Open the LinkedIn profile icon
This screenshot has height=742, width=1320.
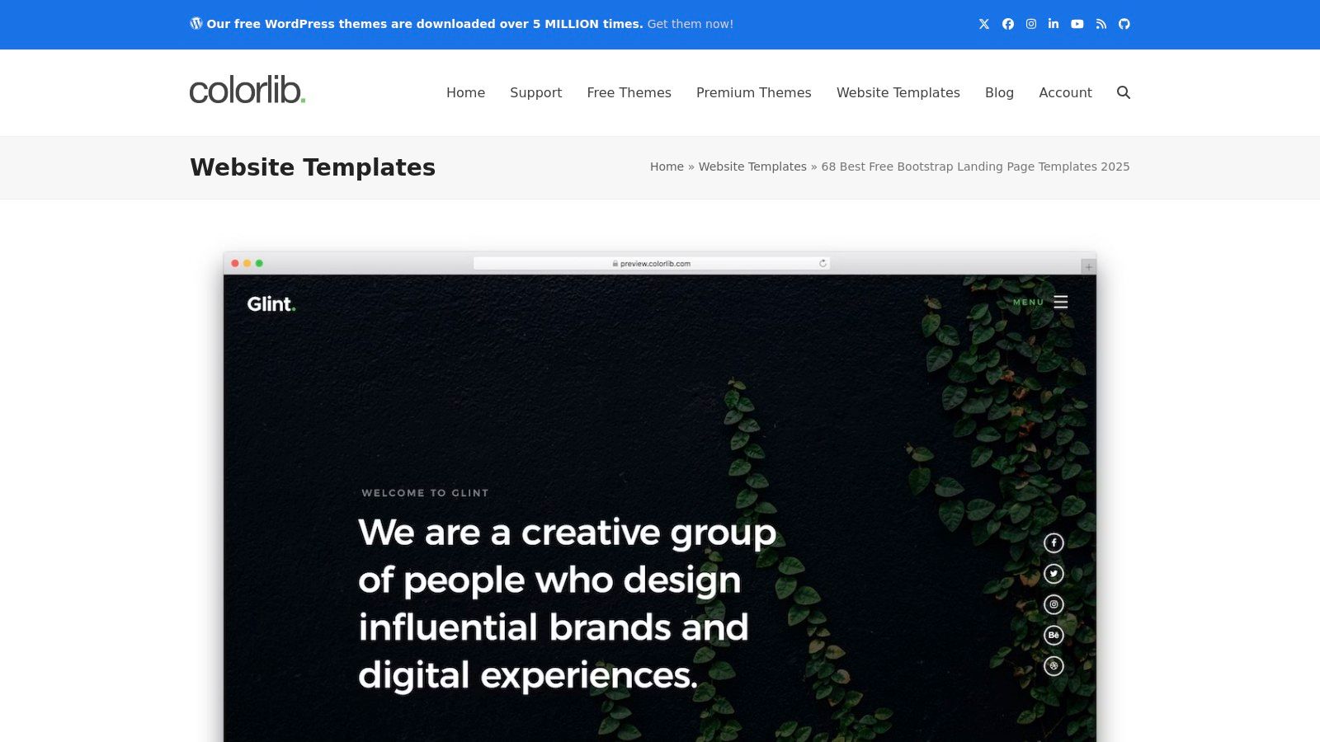[1054, 24]
